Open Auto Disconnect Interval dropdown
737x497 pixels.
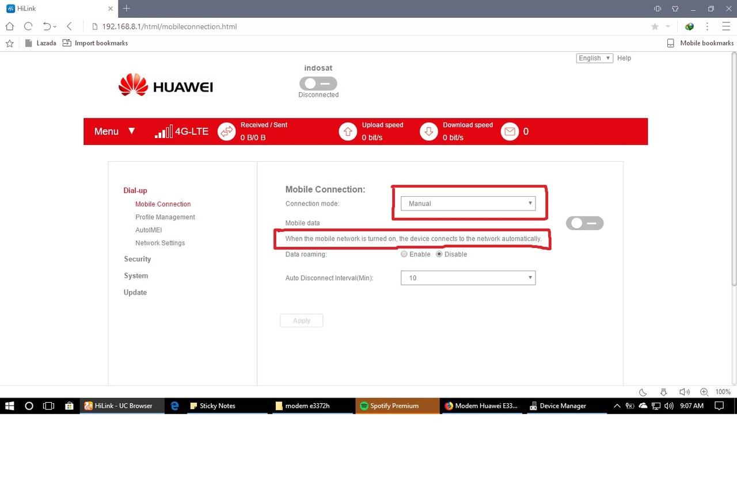[x=468, y=278]
